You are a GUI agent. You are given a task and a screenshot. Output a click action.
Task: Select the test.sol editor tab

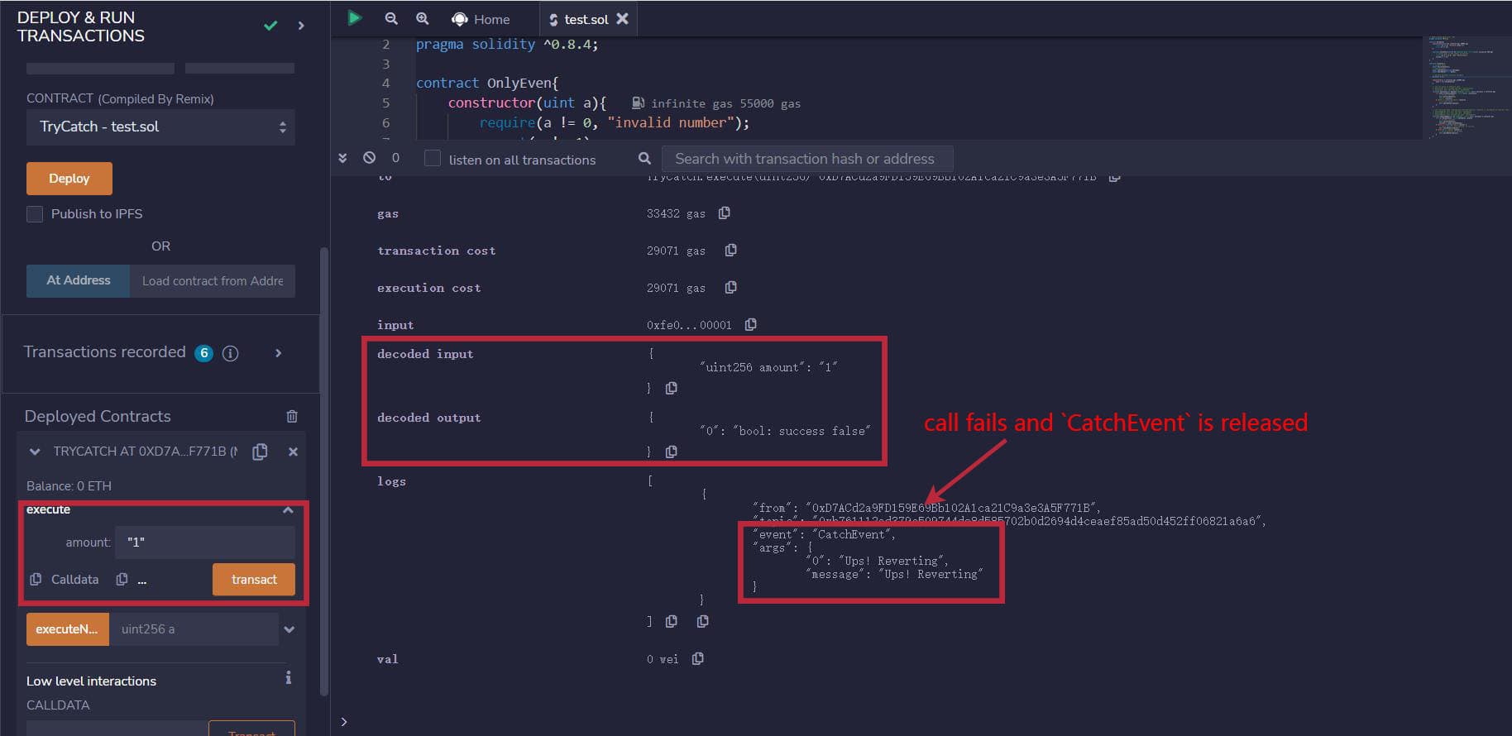pyautogui.click(x=585, y=19)
